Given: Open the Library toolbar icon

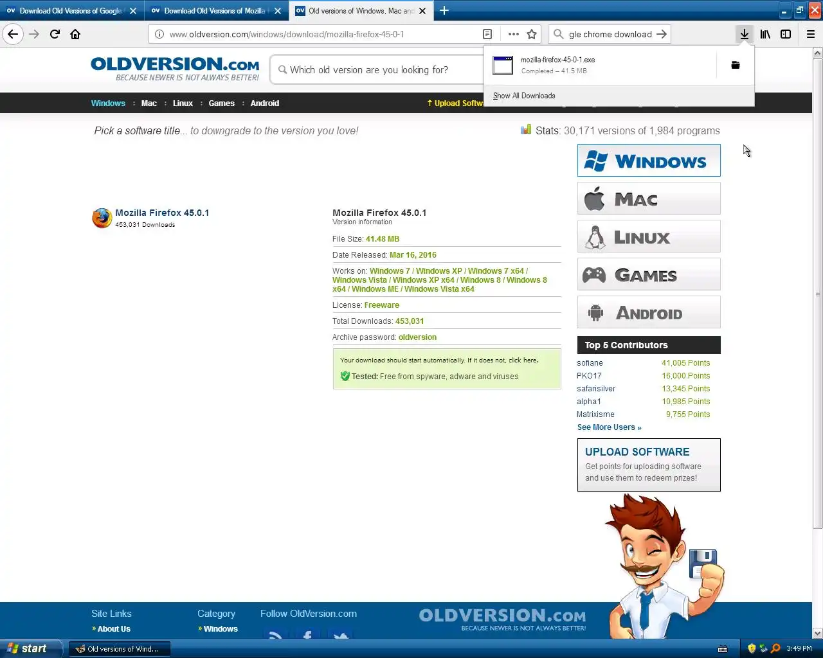Looking at the screenshot, I should point(765,34).
